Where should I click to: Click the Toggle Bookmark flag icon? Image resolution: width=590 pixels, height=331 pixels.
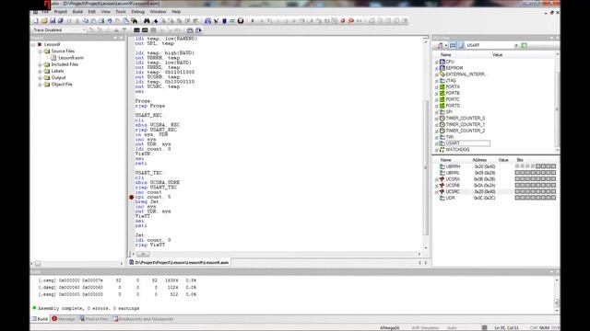[155, 20]
